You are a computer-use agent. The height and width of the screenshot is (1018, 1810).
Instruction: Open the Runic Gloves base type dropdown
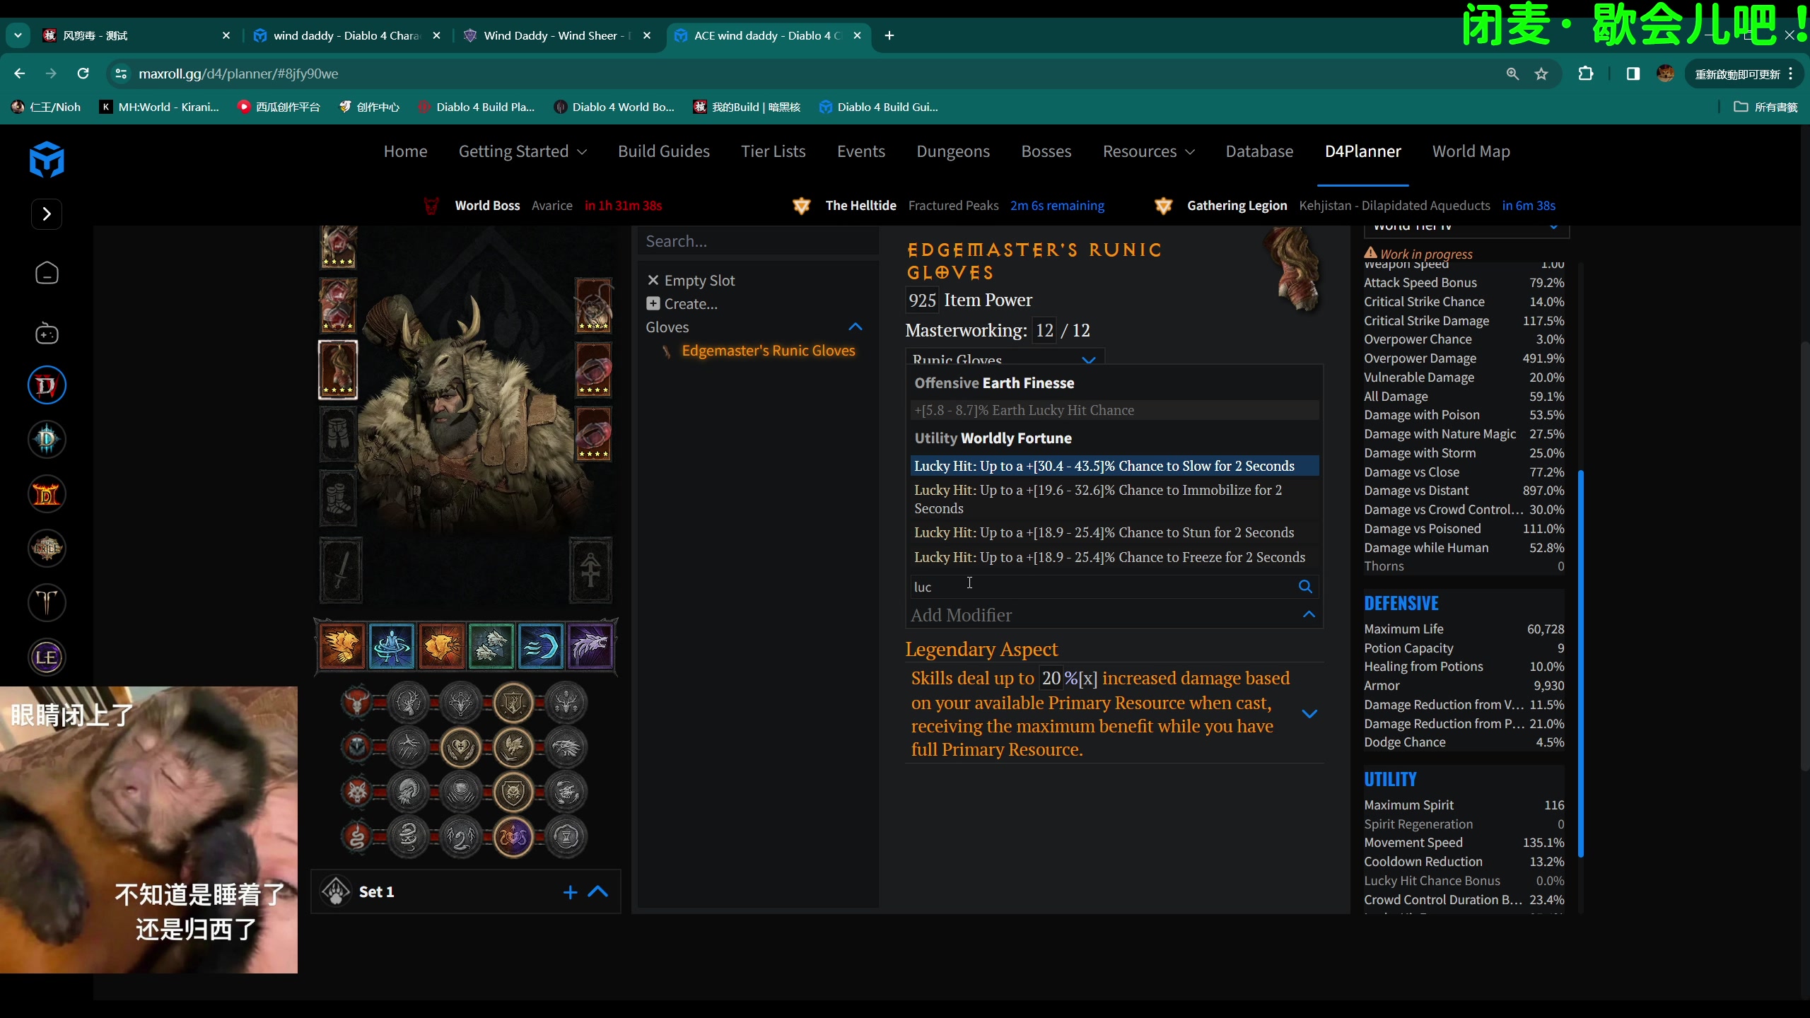pyautogui.click(x=1004, y=358)
